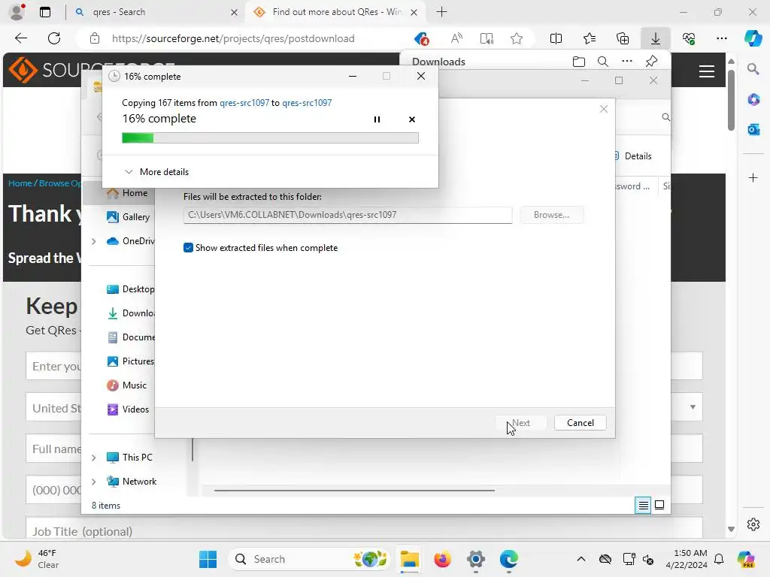Toggle the Downloads toolbar button
Screen dimensions: 770x577
[656, 38]
